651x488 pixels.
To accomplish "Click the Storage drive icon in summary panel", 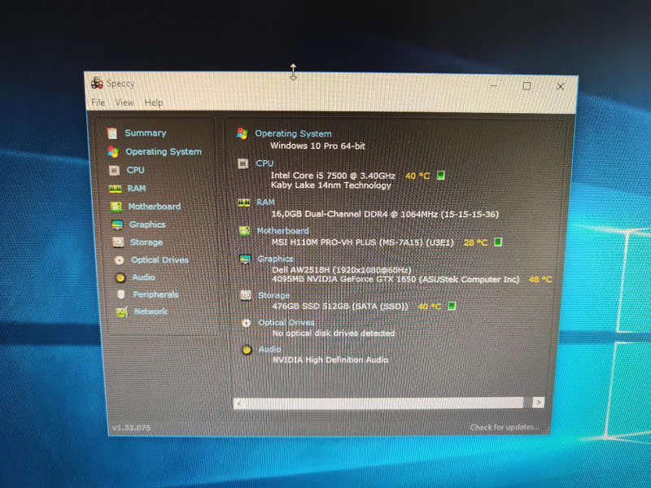I will point(246,295).
